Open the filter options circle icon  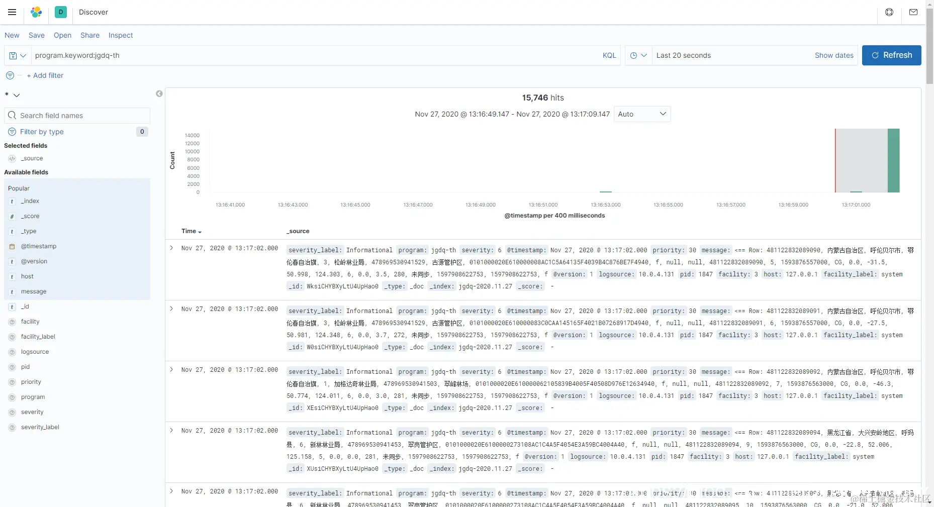coord(10,75)
